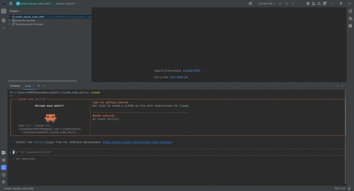Viewport: 354px width, 191px height.
Task: Click the Code With Me icon
Action: [313, 3]
